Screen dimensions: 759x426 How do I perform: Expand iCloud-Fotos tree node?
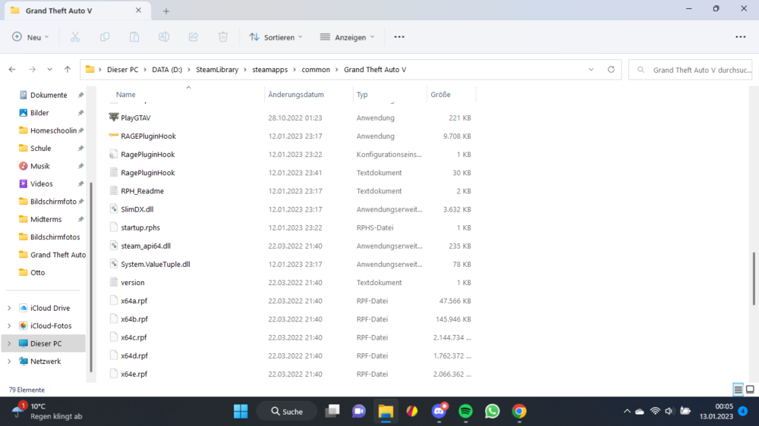pos(9,326)
